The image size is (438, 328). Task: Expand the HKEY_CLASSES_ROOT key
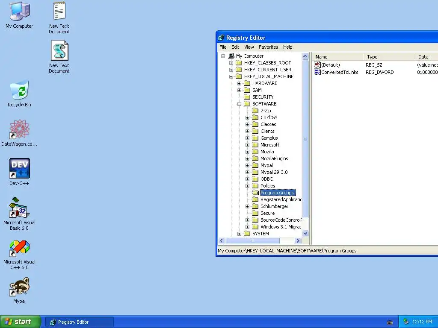point(231,63)
